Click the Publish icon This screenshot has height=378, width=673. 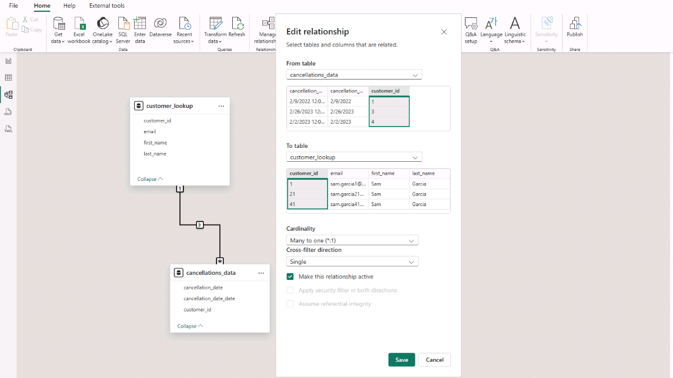[x=574, y=24]
